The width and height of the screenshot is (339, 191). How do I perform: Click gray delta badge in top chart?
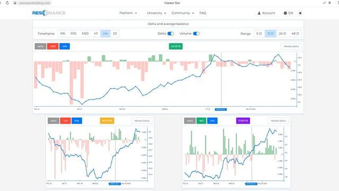click(x=40, y=46)
